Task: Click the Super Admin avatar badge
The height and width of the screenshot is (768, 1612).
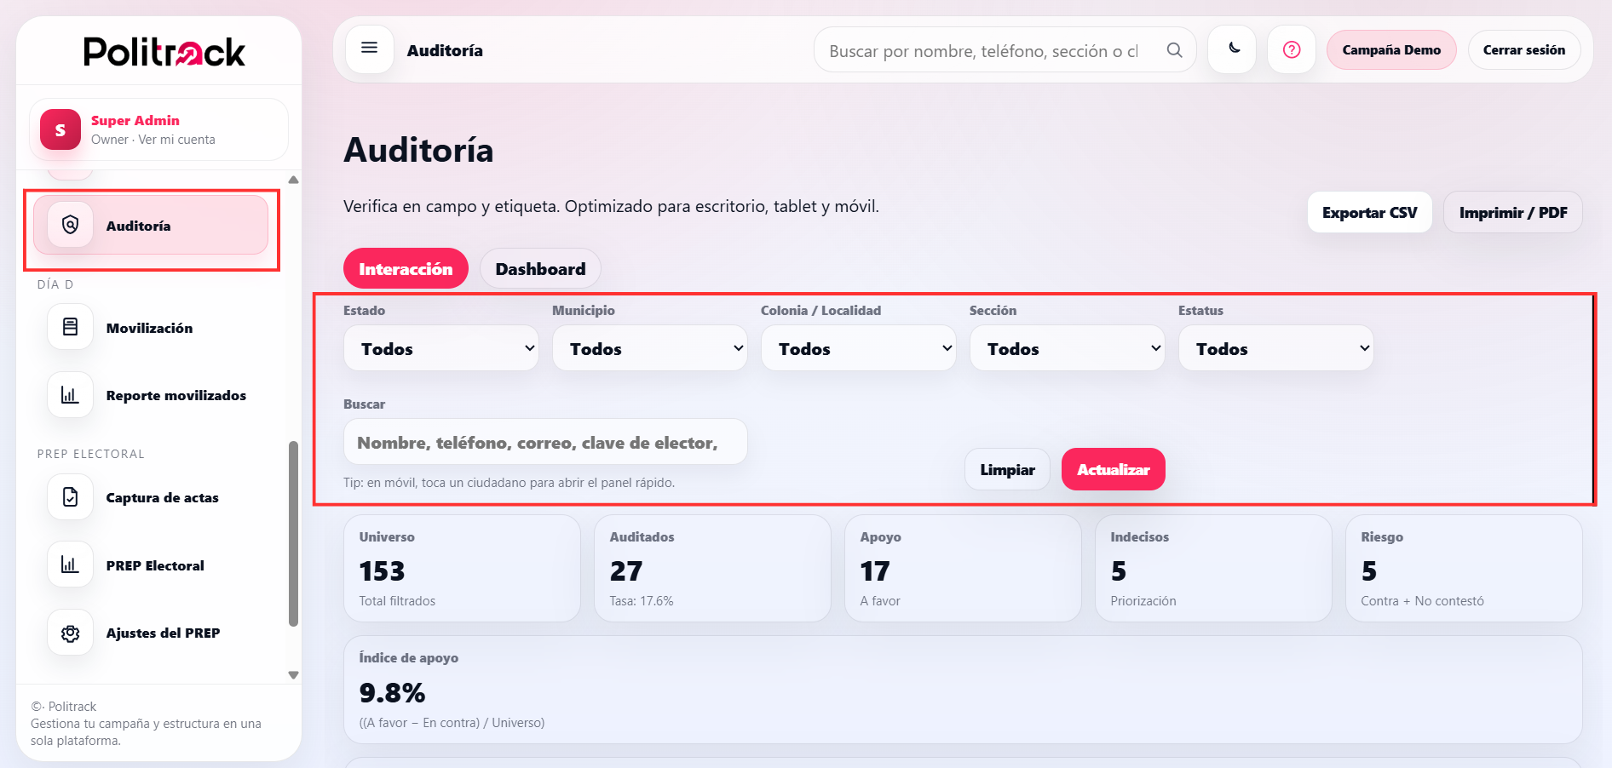Action: click(x=59, y=129)
